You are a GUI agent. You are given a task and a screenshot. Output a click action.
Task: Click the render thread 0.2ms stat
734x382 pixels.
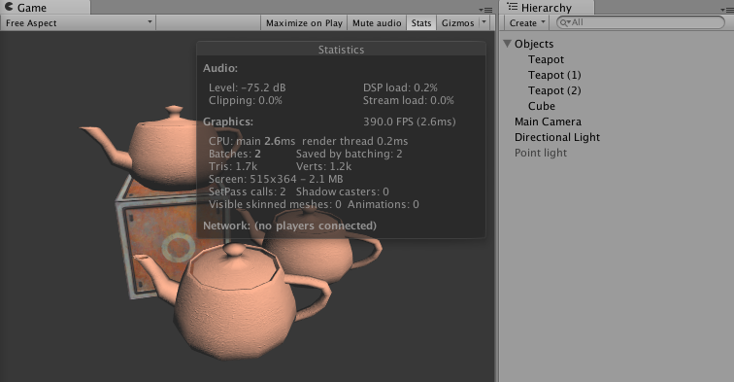pyautogui.click(x=354, y=141)
